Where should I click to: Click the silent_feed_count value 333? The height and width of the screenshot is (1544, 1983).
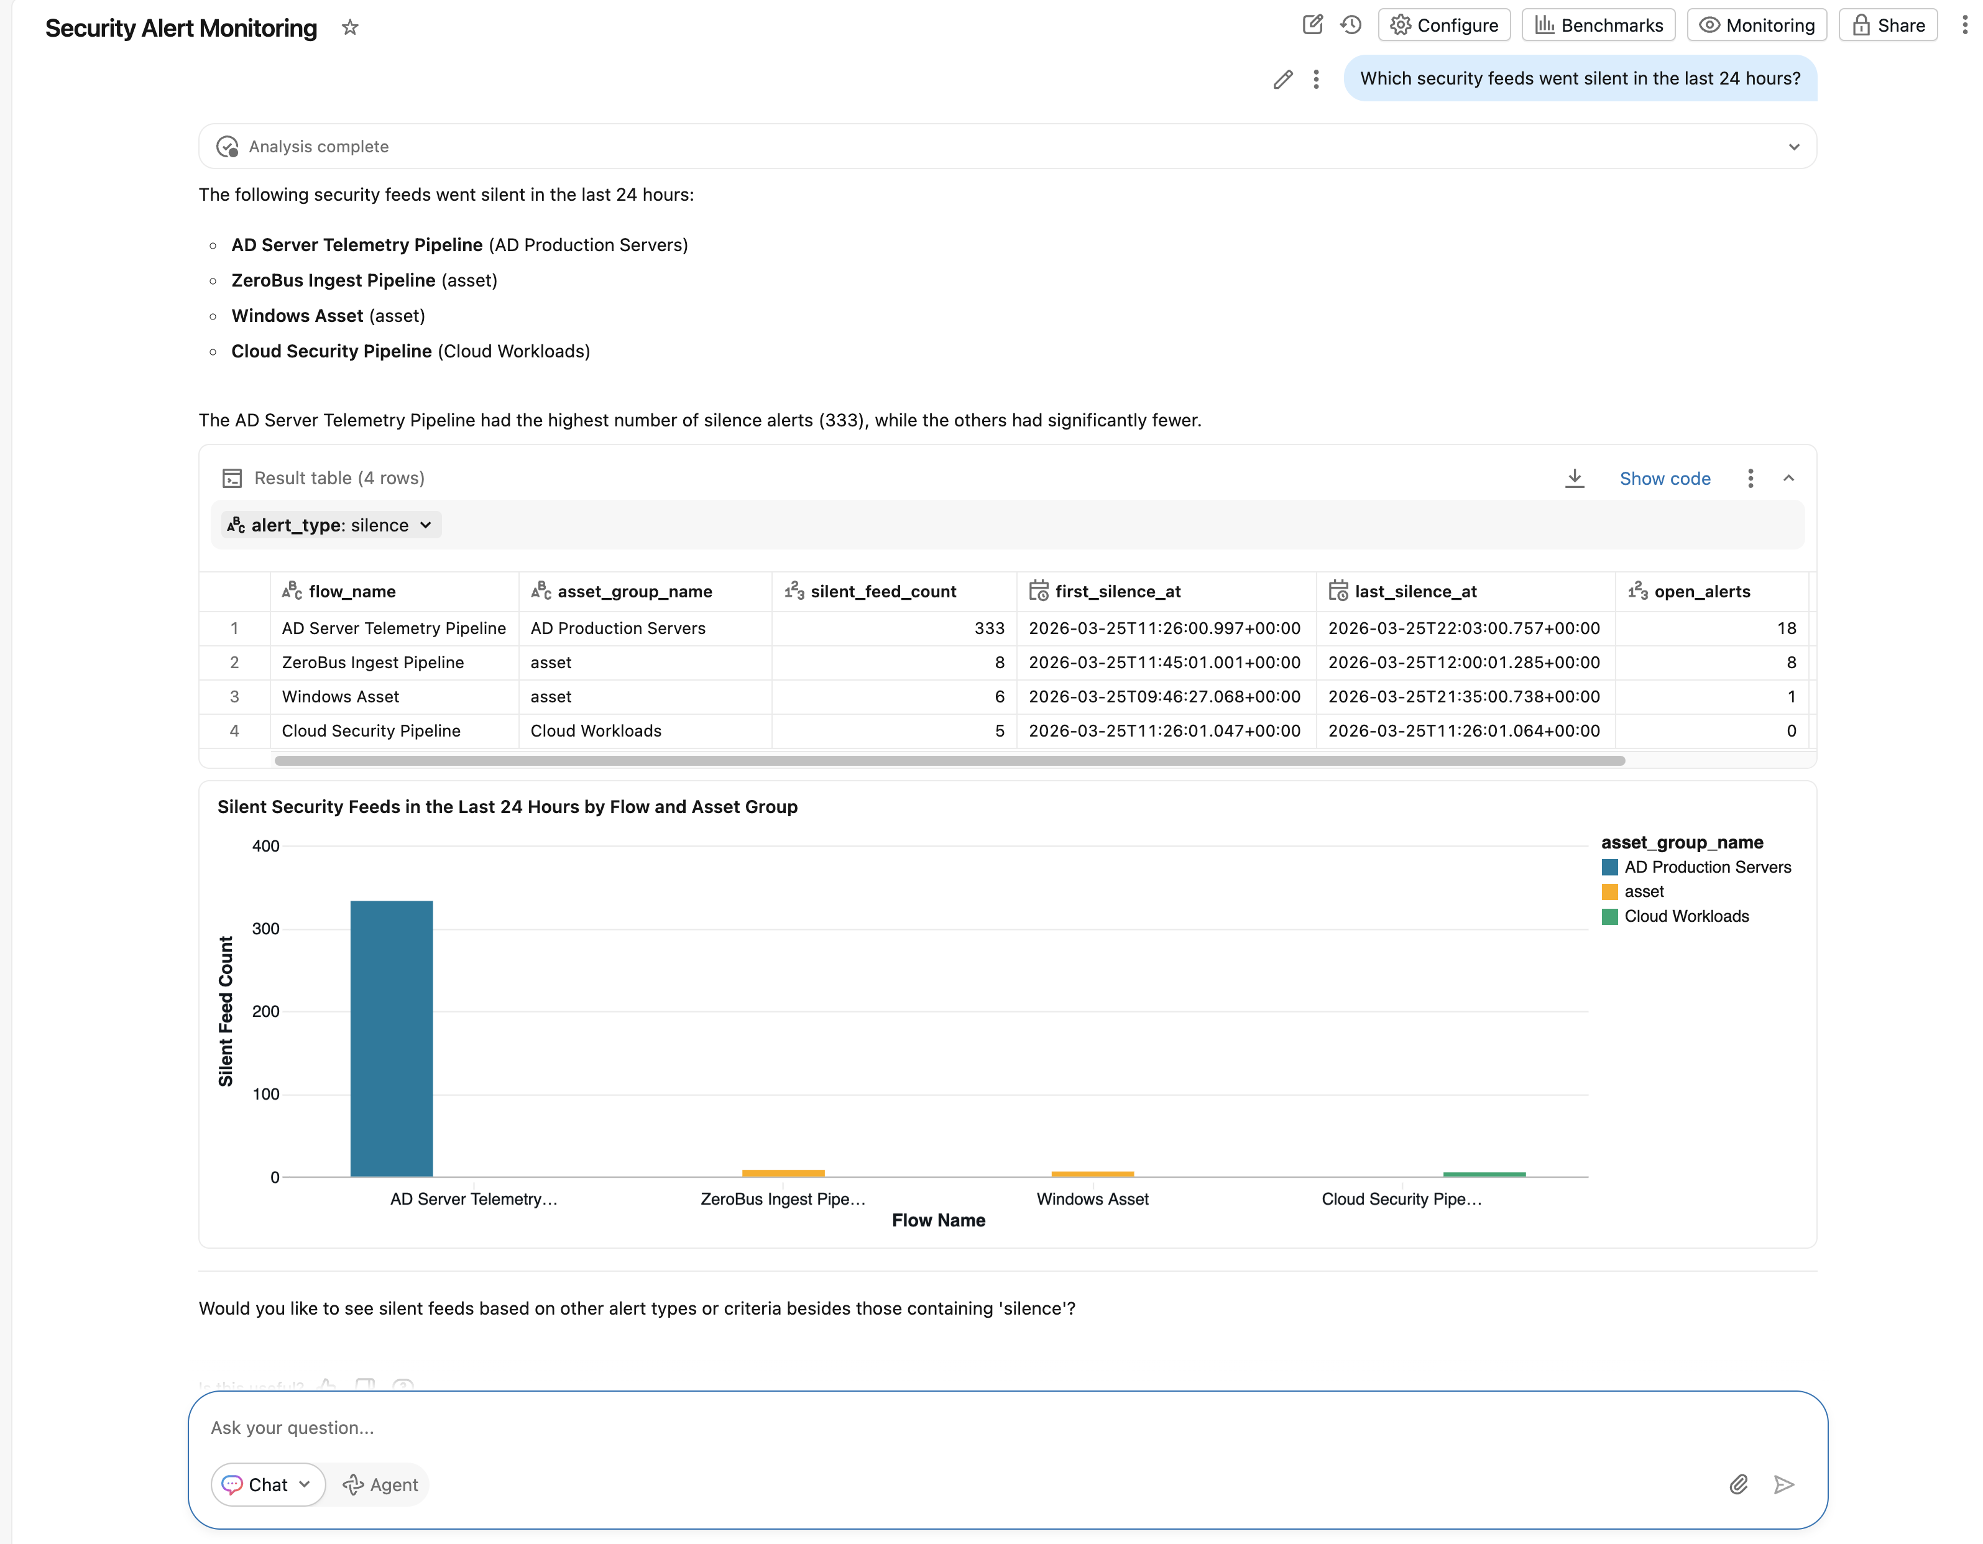tap(989, 628)
